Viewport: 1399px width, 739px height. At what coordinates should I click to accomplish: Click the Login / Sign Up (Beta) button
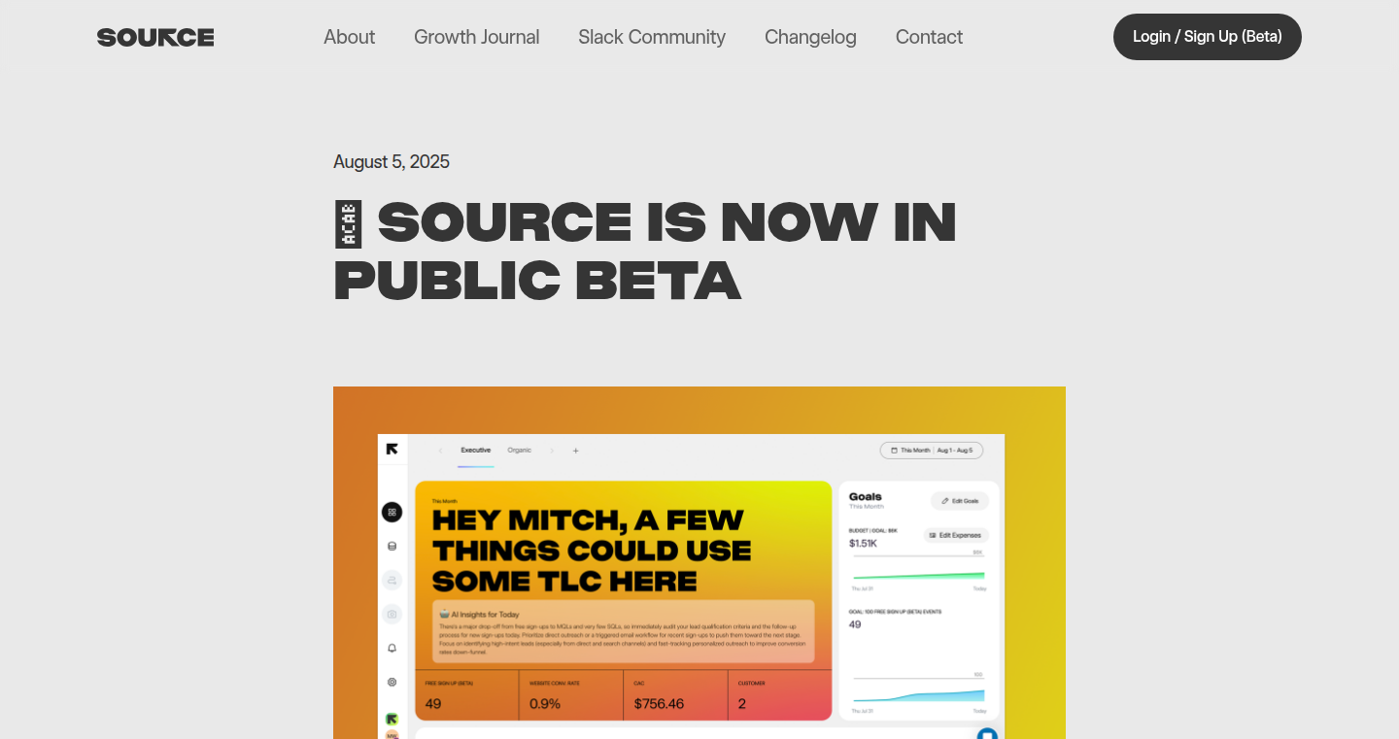pyautogui.click(x=1208, y=37)
